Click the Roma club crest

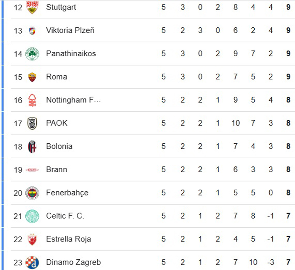32,77
